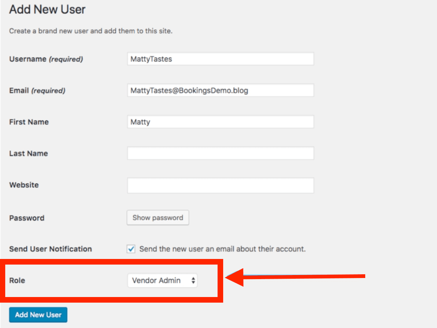
Task: Click the Email (required) label
Action: point(37,90)
